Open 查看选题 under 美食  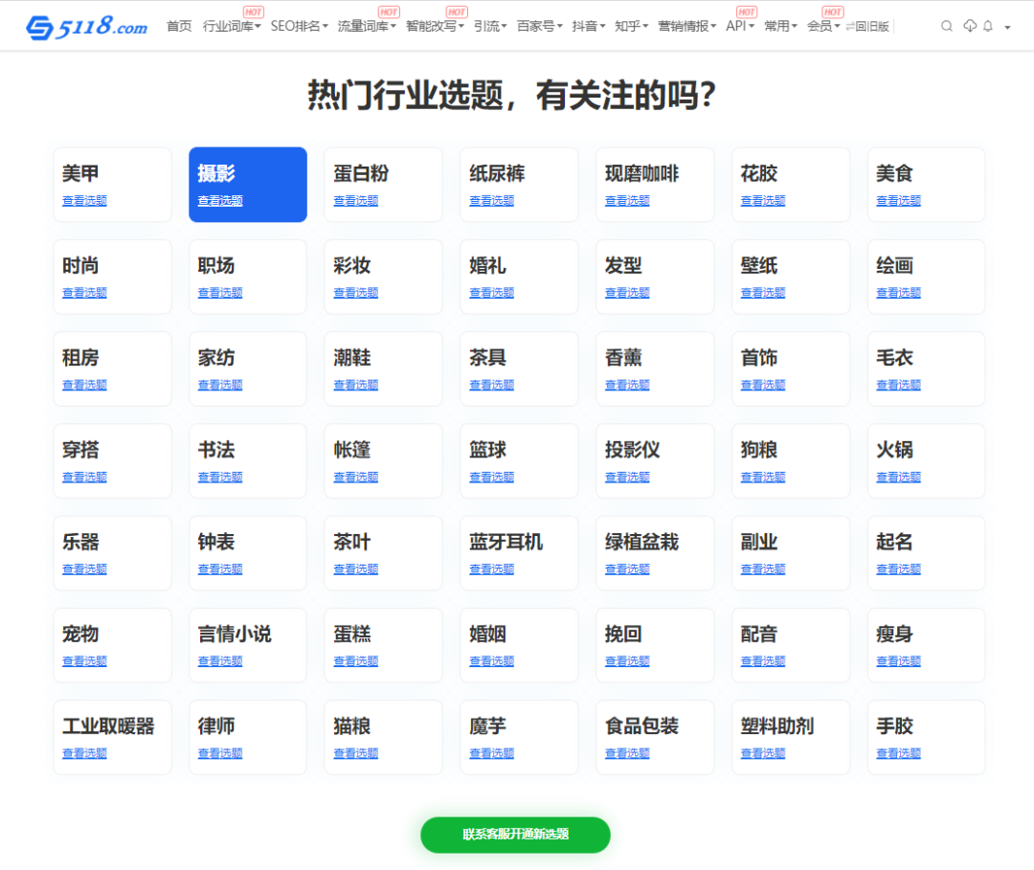898,200
